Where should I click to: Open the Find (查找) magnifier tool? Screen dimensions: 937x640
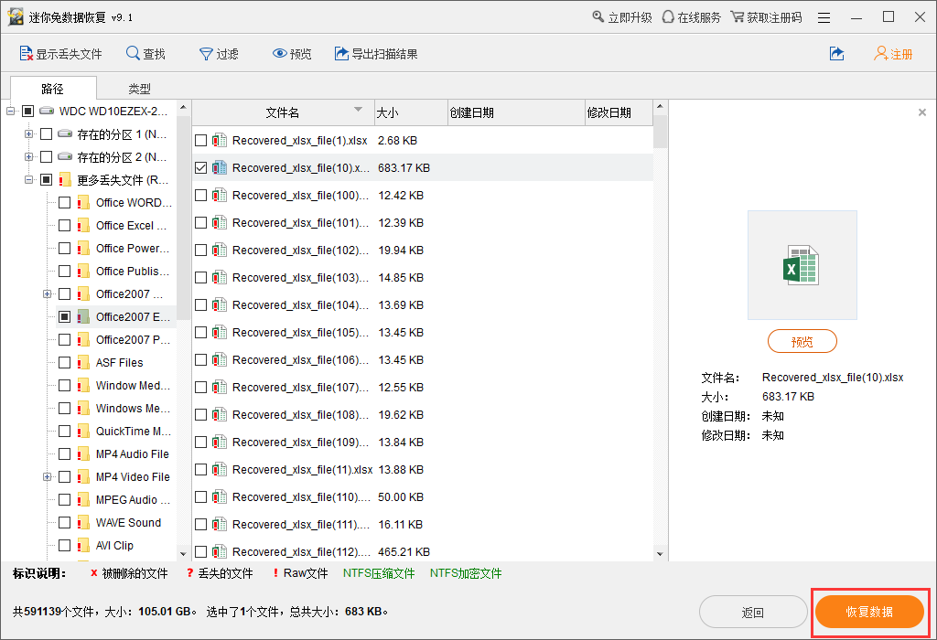click(x=133, y=54)
